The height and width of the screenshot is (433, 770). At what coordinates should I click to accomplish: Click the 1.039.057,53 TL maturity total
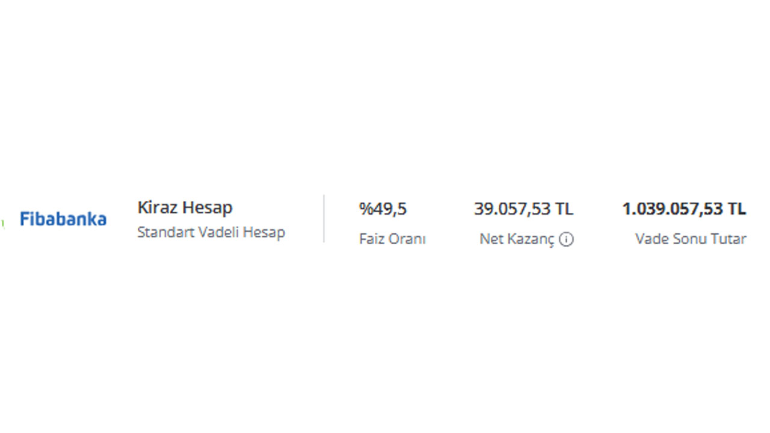pos(684,209)
